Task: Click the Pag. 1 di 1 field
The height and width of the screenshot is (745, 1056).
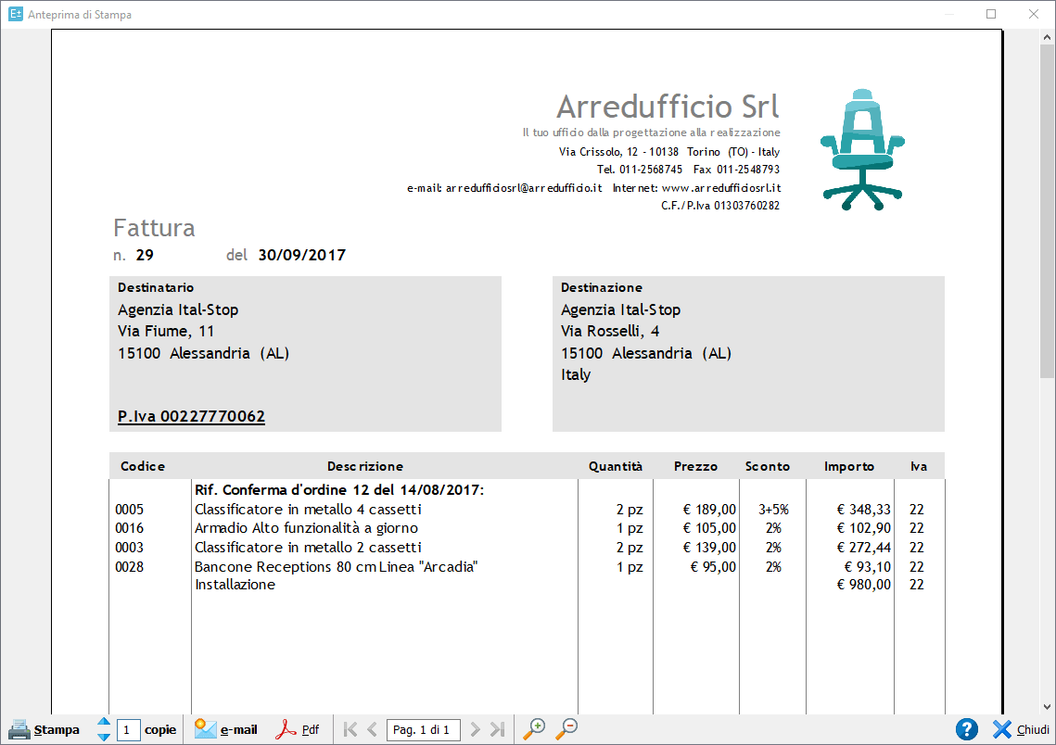Action: coord(424,730)
